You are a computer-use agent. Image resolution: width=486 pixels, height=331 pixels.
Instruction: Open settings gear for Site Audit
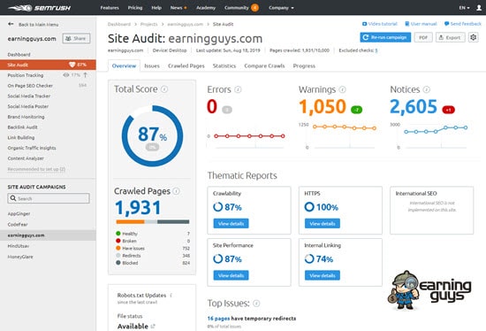[x=473, y=37]
